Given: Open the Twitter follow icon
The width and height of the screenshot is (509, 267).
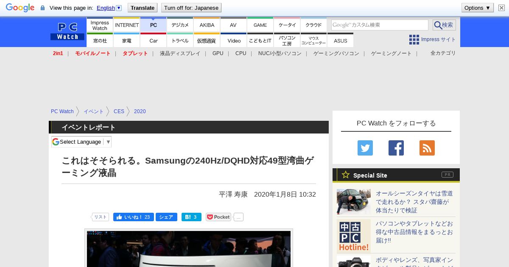Looking at the screenshot, I should click(365, 148).
